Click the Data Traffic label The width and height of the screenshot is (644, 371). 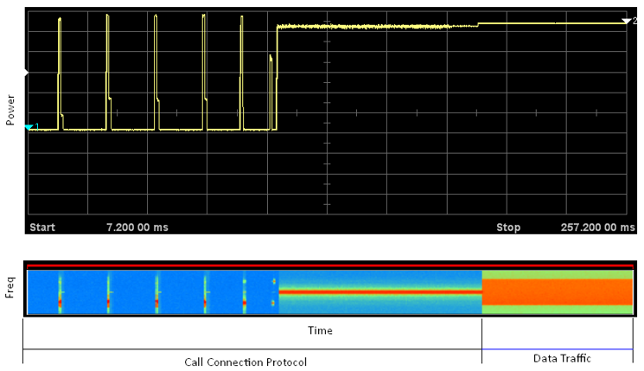coord(562,358)
